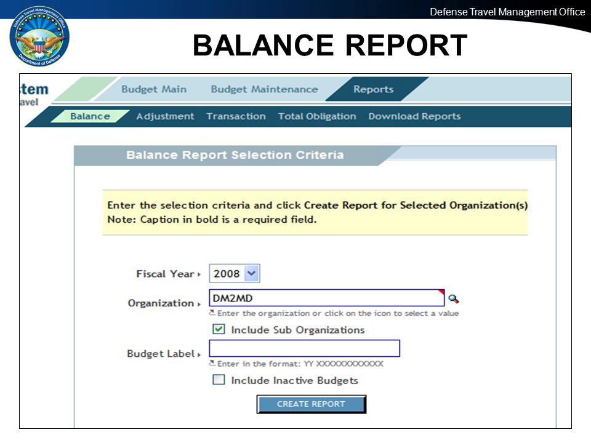Focus the Organization input field
This screenshot has height=443, width=591.
(327, 298)
